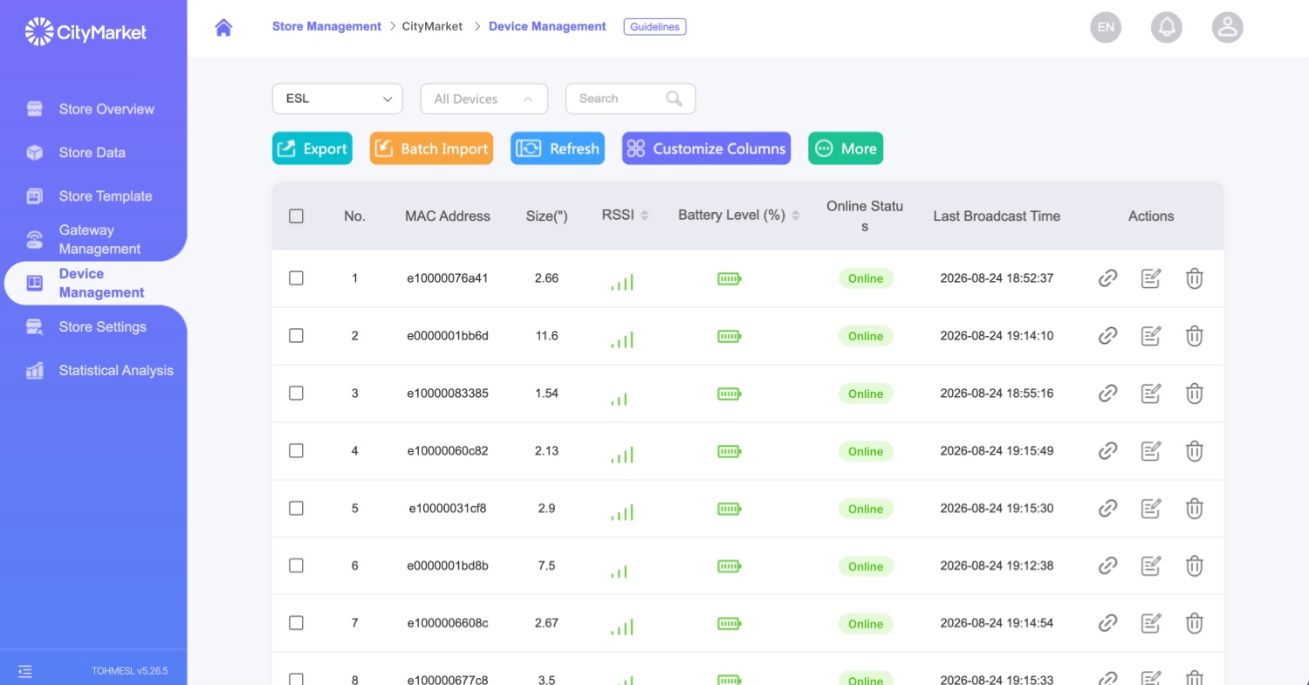1309x685 pixels.
Task: Click link icon for device e0000001bd8b
Action: pos(1107,566)
